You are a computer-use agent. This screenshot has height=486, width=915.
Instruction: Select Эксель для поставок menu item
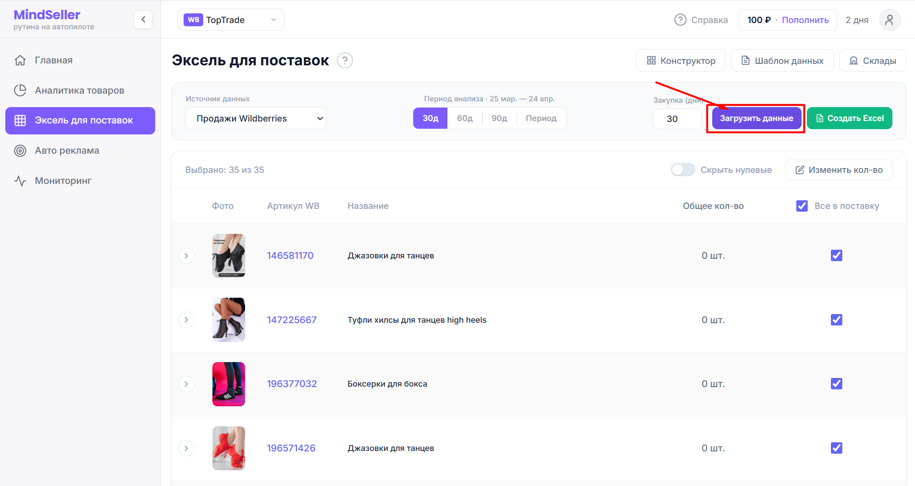pos(80,121)
